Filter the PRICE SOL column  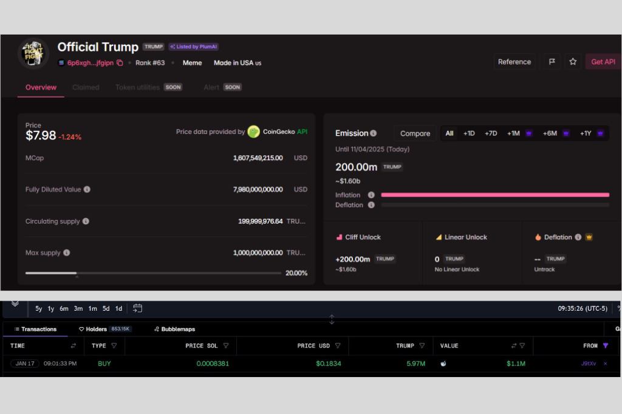(226, 346)
